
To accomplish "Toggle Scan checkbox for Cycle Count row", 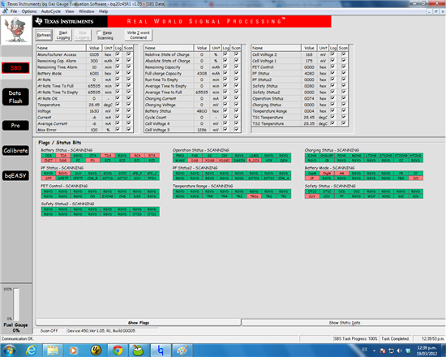I will coord(236,117).
